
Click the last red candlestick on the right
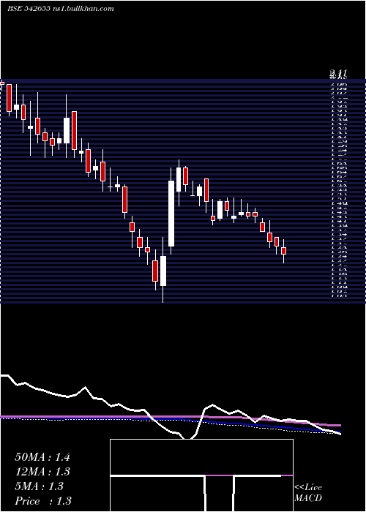(x=284, y=251)
